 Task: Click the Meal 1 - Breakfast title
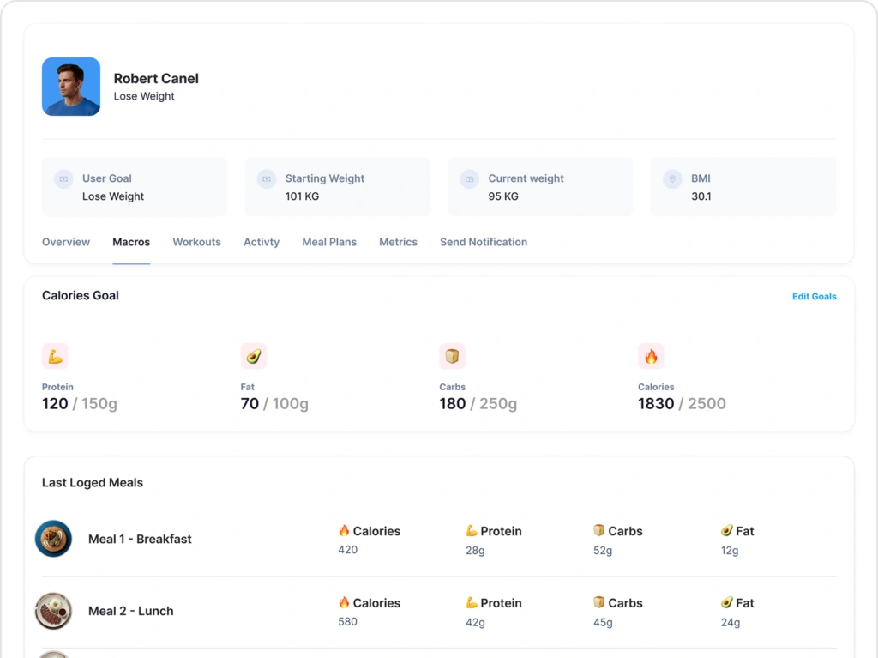[140, 539]
